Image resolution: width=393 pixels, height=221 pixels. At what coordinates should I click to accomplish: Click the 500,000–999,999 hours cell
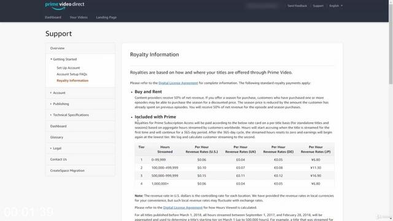tap(165, 176)
